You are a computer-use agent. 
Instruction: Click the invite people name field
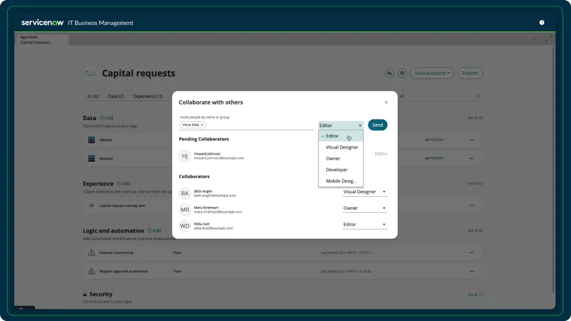pyautogui.click(x=259, y=125)
